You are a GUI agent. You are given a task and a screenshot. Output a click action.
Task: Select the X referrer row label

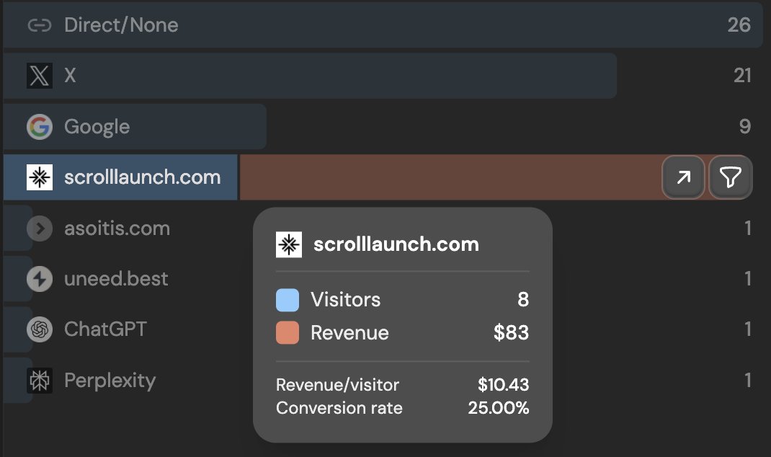[x=70, y=76]
